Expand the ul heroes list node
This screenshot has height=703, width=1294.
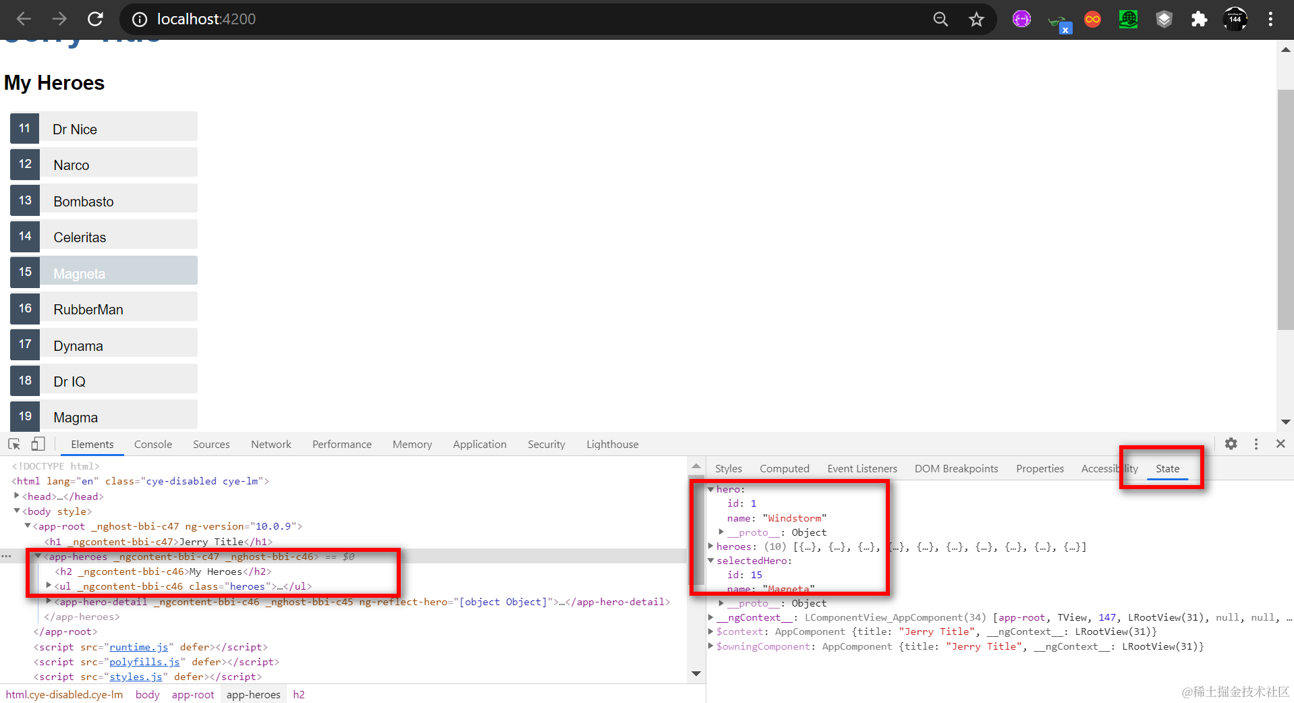(49, 586)
